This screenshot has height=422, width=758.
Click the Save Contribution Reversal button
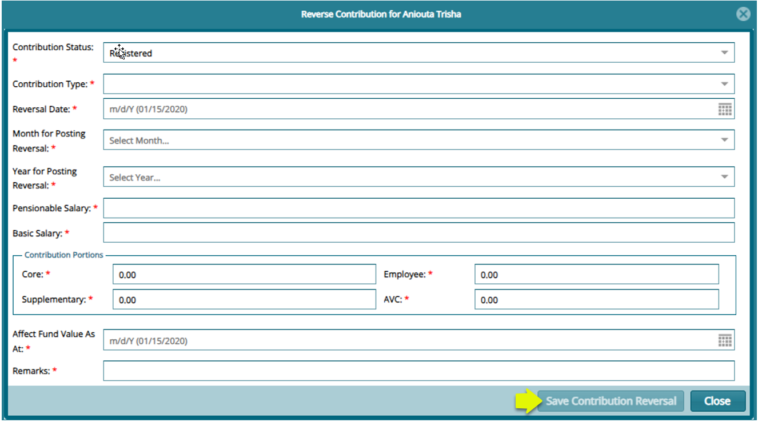coord(611,401)
